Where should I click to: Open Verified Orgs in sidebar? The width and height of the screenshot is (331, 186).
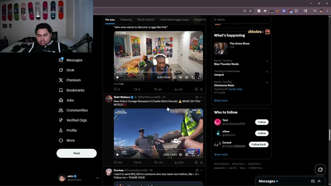pyautogui.click(x=73, y=120)
